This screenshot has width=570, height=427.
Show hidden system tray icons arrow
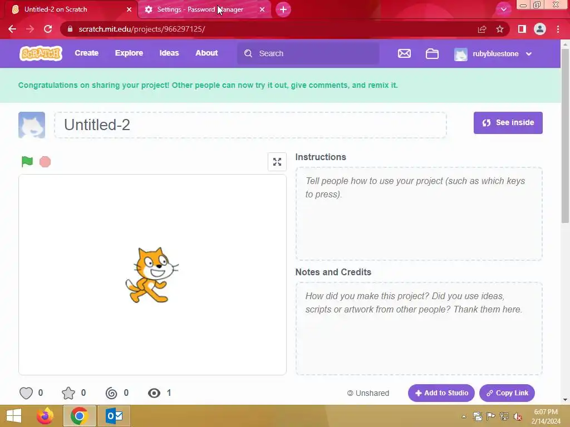[x=464, y=416]
